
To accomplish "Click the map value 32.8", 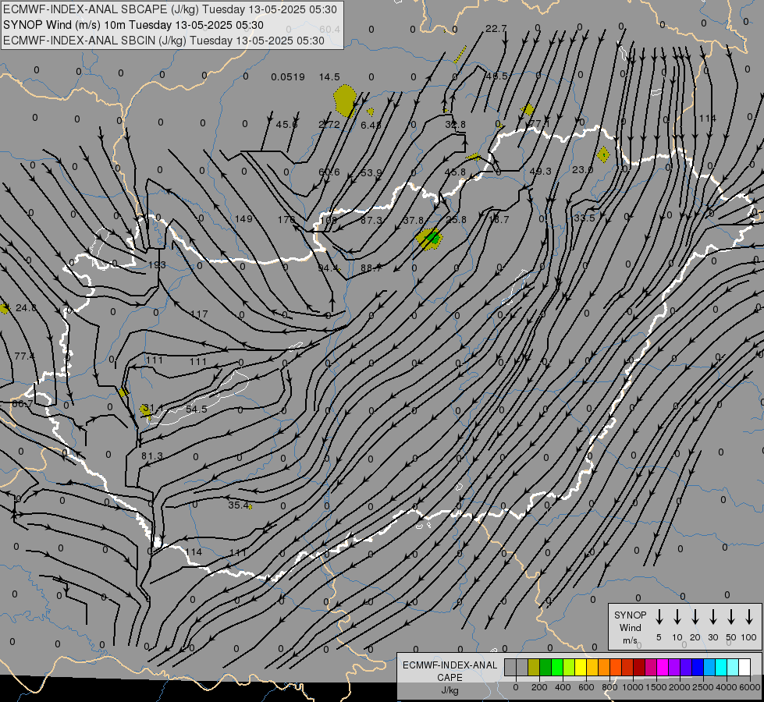I will click(x=455, y=125).
